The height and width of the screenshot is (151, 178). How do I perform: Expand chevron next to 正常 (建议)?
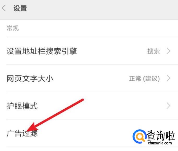[169, 78]
